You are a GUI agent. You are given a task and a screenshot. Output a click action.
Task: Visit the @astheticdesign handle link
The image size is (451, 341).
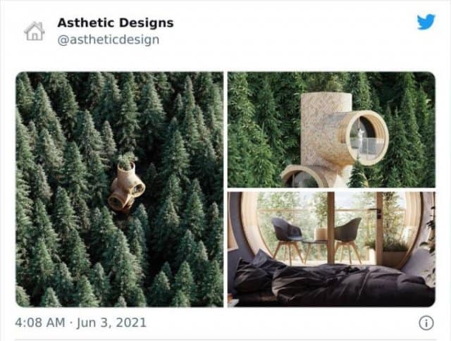tap(108, 39)
